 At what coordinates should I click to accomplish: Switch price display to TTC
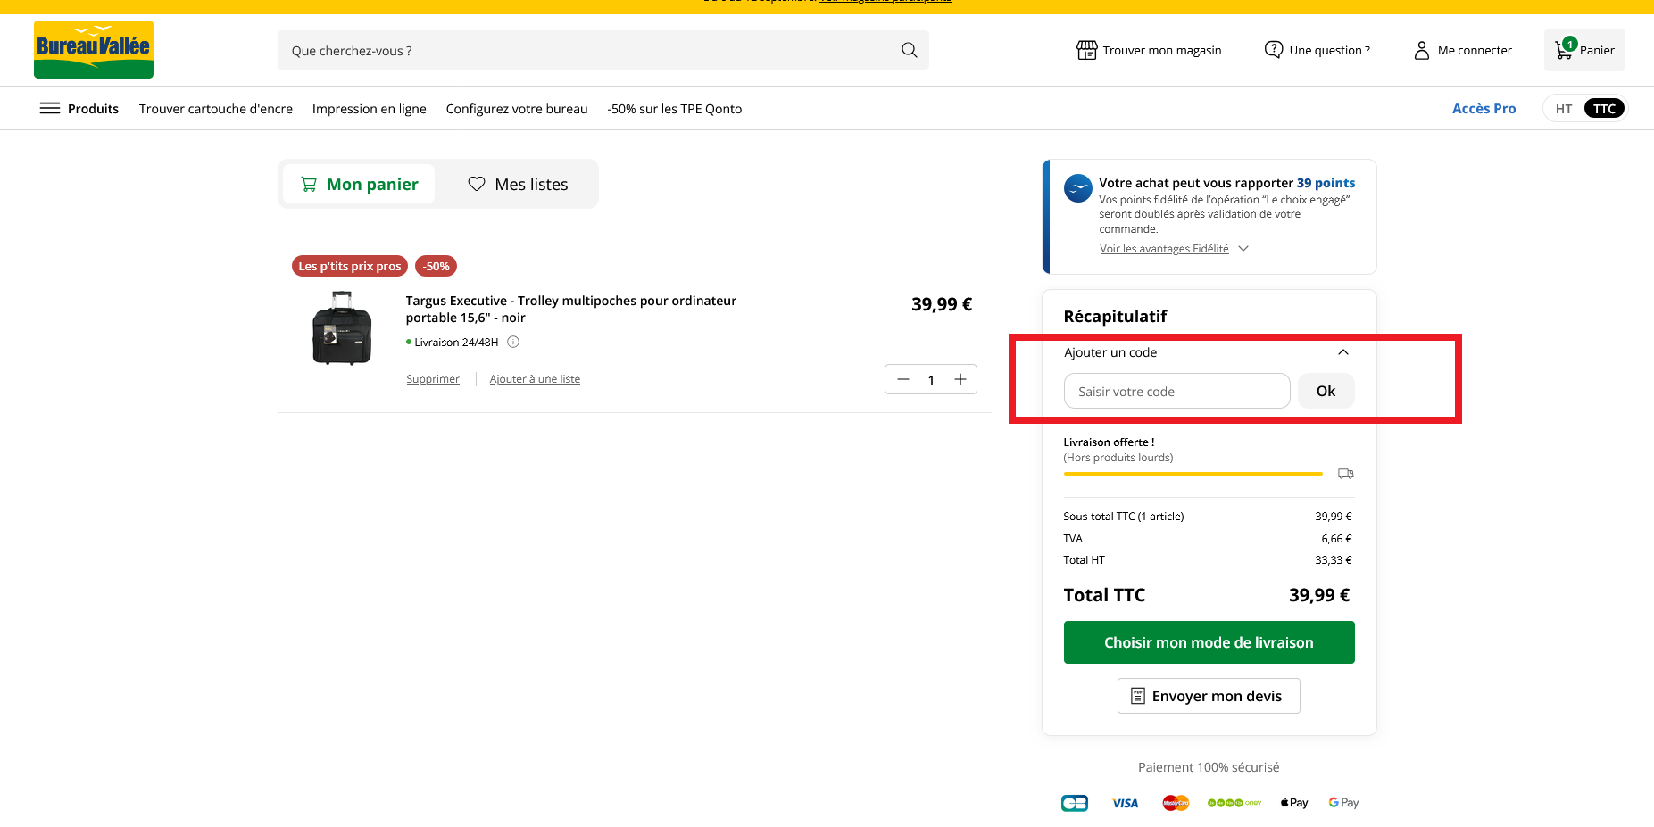(x=1604, y=109)
